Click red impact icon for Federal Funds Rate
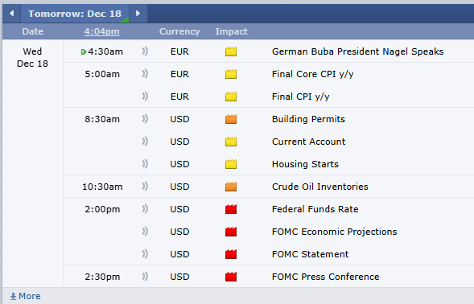 pyautogui.click(x=231, y=209)
